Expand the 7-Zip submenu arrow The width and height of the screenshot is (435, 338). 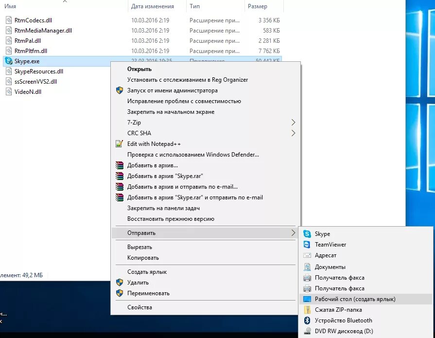(293, 123)
